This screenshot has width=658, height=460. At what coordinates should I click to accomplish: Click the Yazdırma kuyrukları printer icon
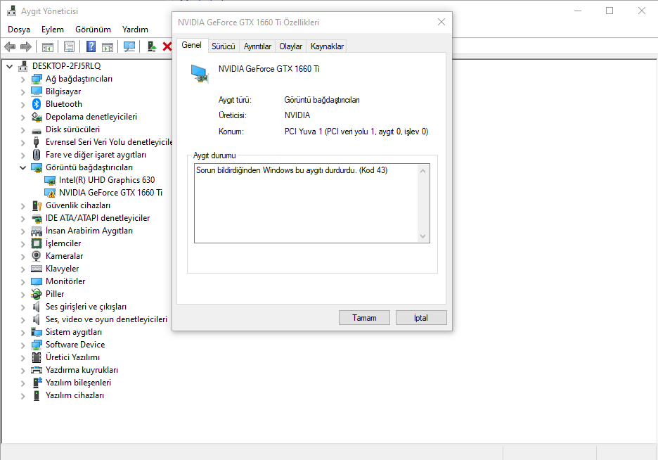37,370
